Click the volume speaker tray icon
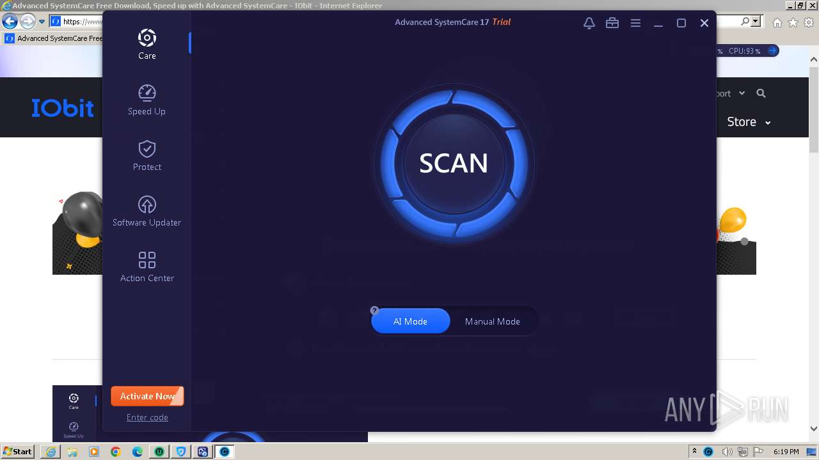The image size is (819, 460). pos(728,452)
